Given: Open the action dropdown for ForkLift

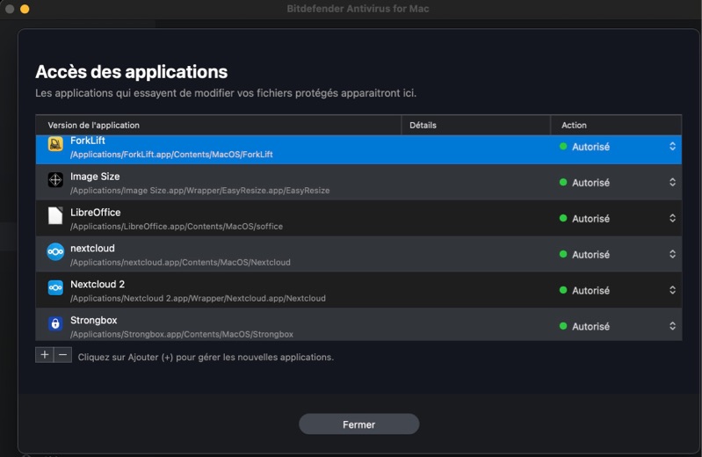Looking at the screenshot, I should click(x=672, y=147).
